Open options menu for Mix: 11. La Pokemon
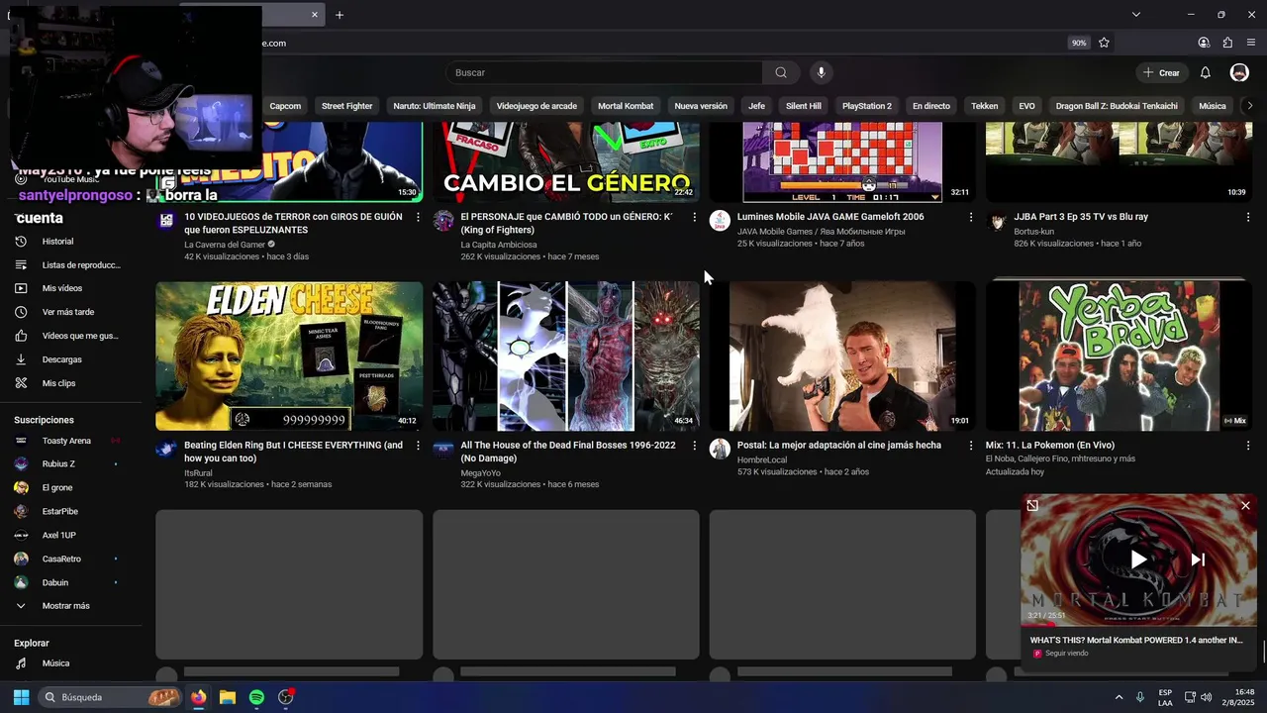 (1247, 446)
